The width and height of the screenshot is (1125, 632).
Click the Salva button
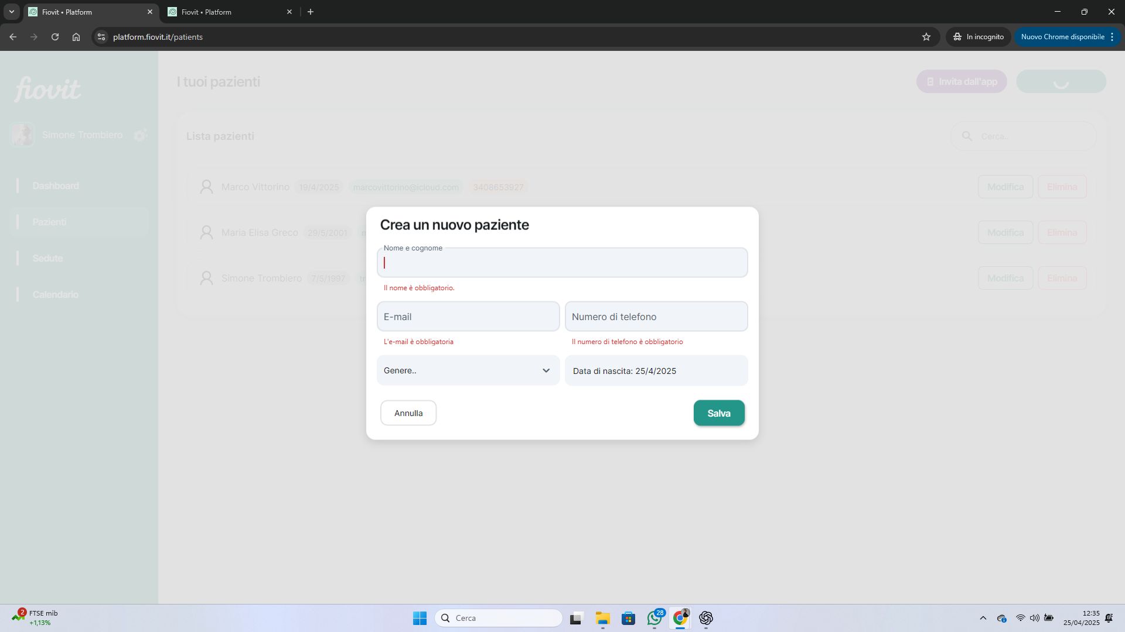point(719,413)
